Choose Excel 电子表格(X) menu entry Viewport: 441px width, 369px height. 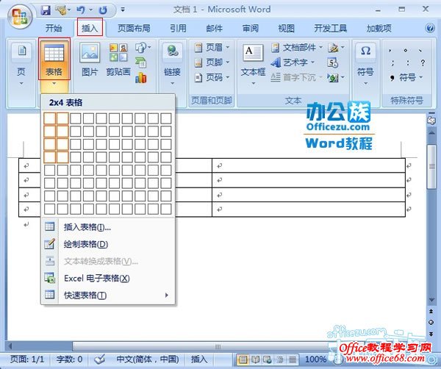[x=108, y=278]
